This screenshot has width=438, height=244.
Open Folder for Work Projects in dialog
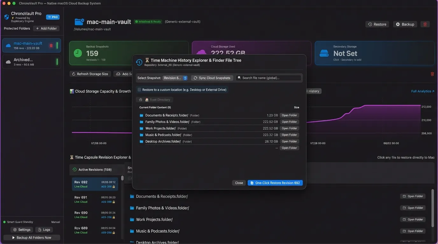[x=289, y=128]
